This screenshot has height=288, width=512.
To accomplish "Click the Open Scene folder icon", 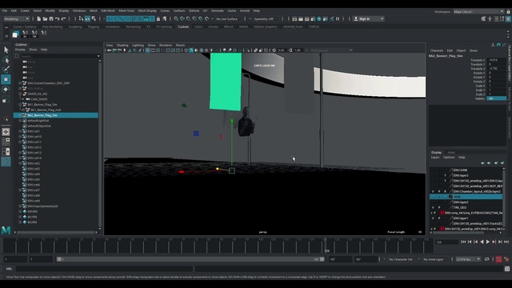I will [x=45, y=19].
